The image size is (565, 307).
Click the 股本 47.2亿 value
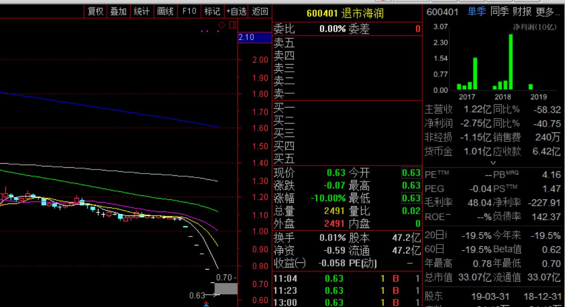pyautogui.click(x=407, y=238)
